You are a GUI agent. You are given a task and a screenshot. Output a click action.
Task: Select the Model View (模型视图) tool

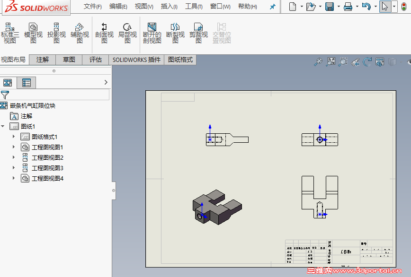(33, 33)
